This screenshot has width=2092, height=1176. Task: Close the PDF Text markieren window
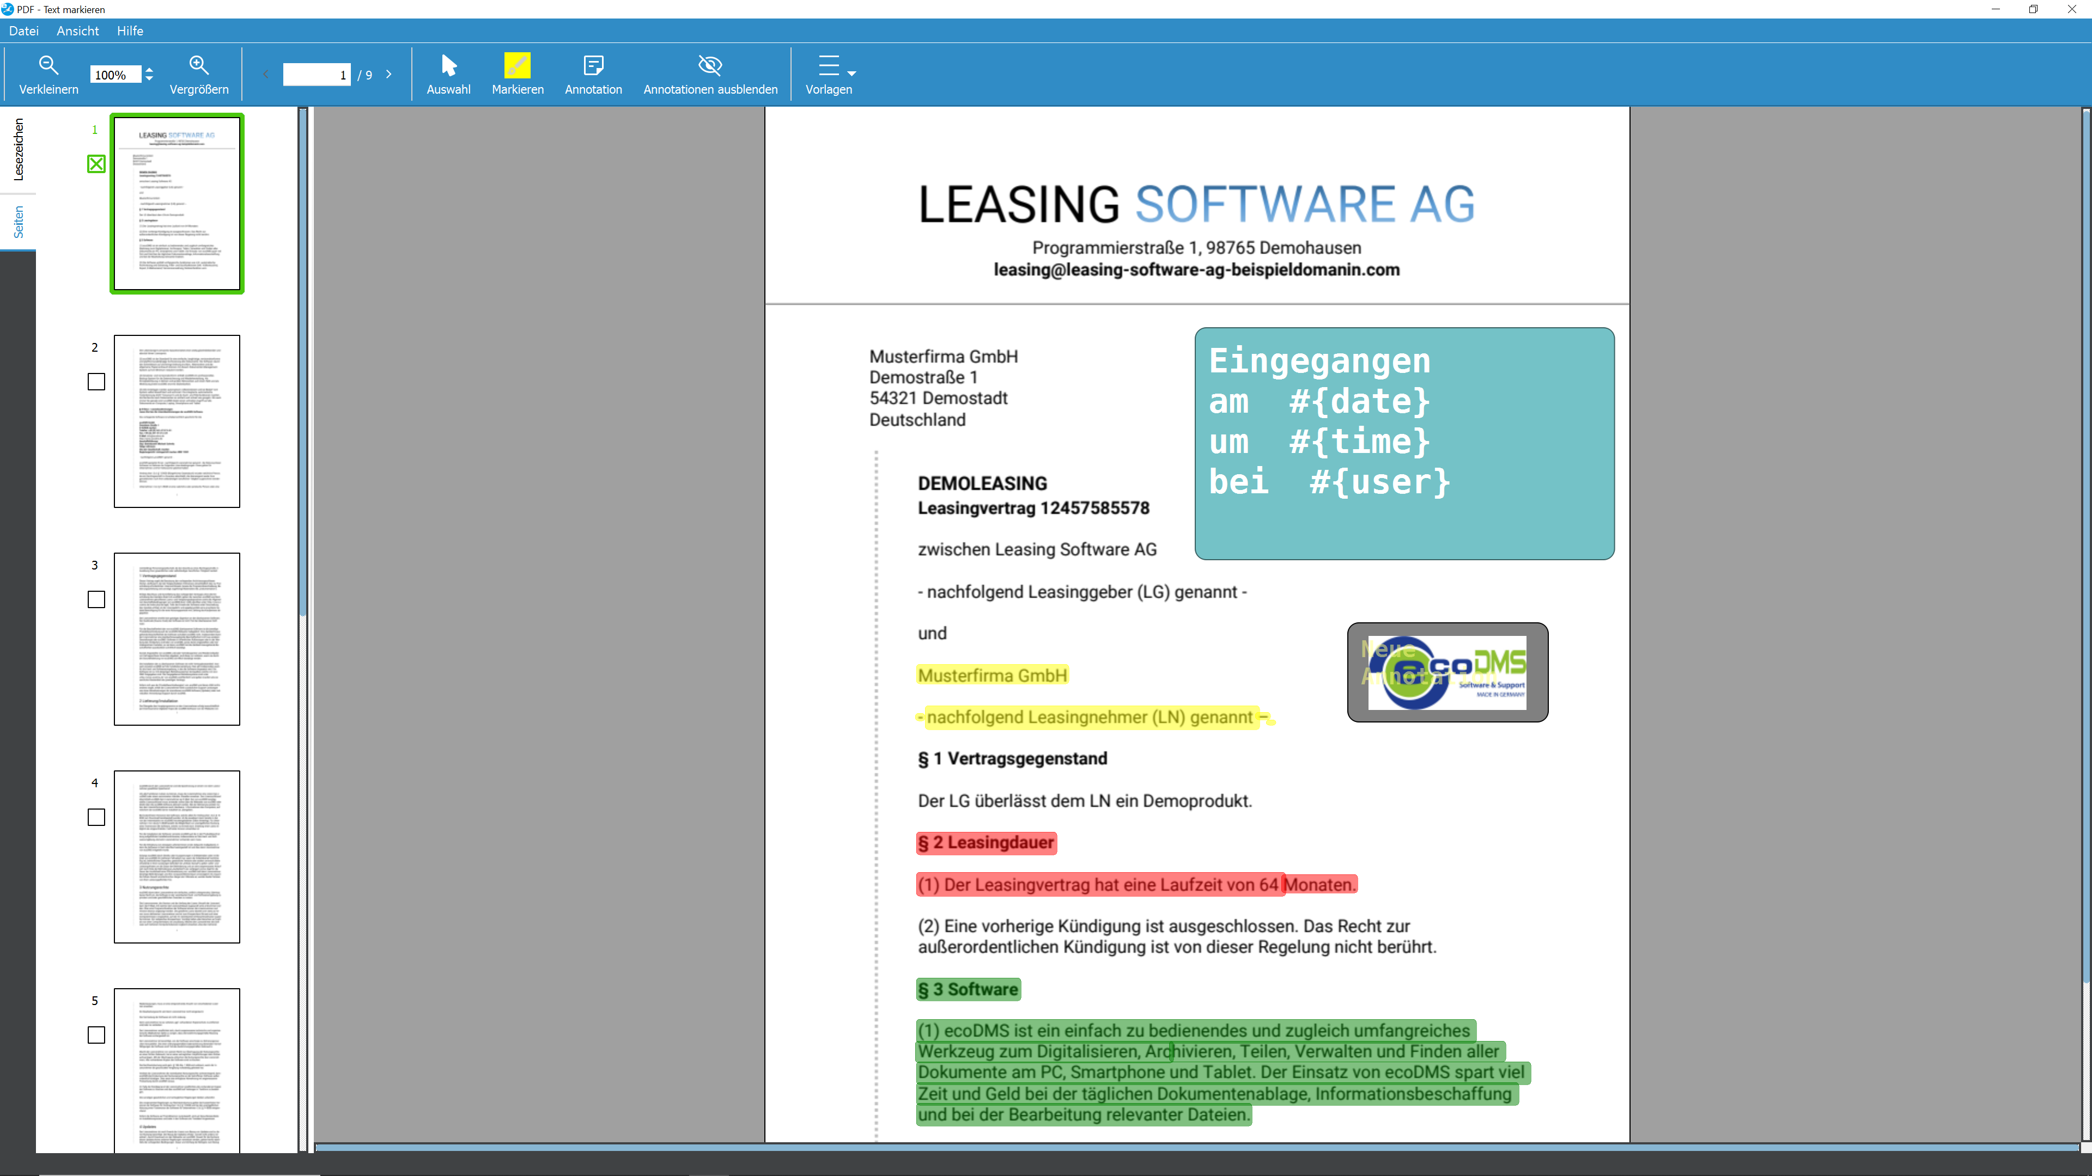point(2072,9)
